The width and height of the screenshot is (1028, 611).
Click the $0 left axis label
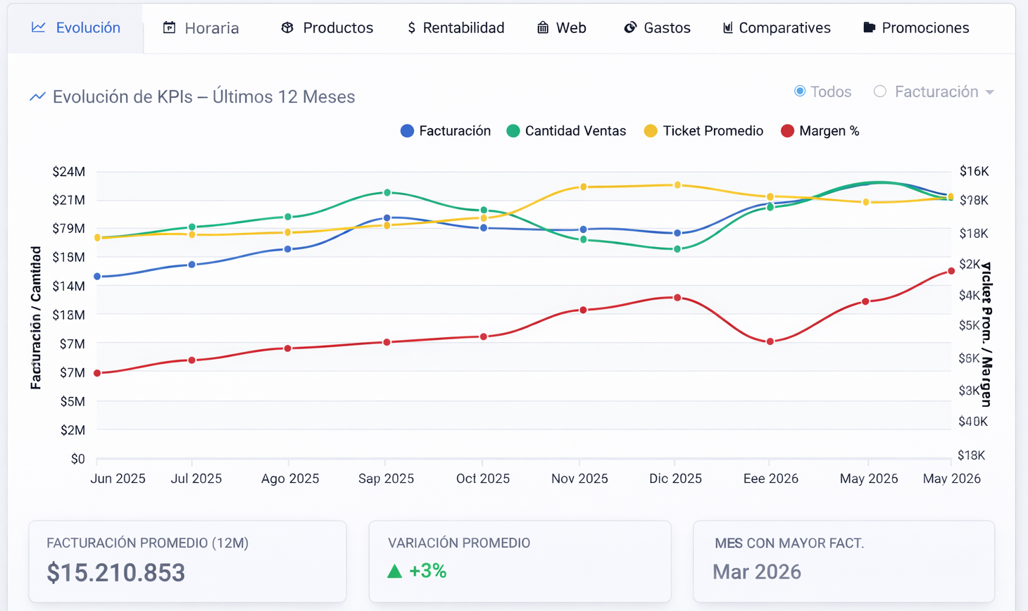tap(77, 459)
